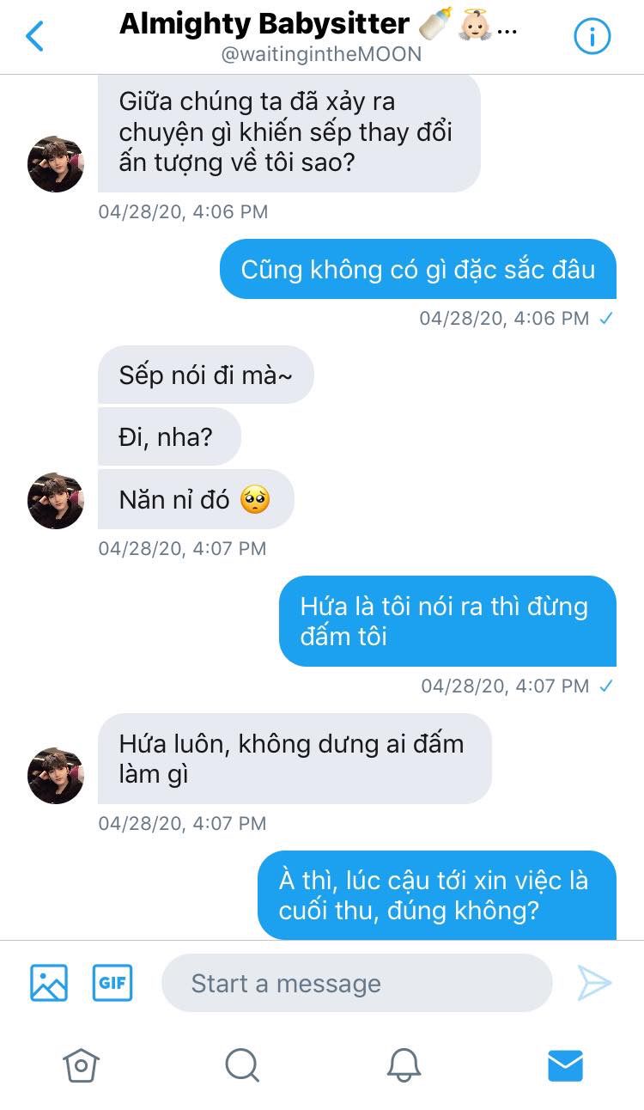The width and height of the screenshot is (644, 1110).
Task: Open Notifications bell tab
Action: 403,1066
